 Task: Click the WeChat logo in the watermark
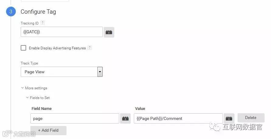click(x=216, y=127)
